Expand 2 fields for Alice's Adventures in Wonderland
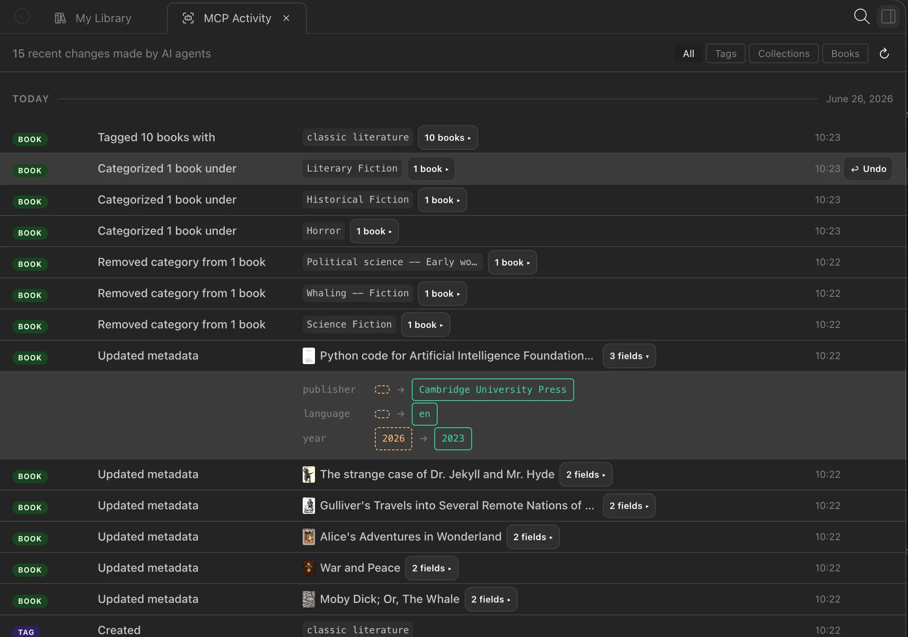The width and height of the screenshot is (908, 637). (x=533, y=537)
